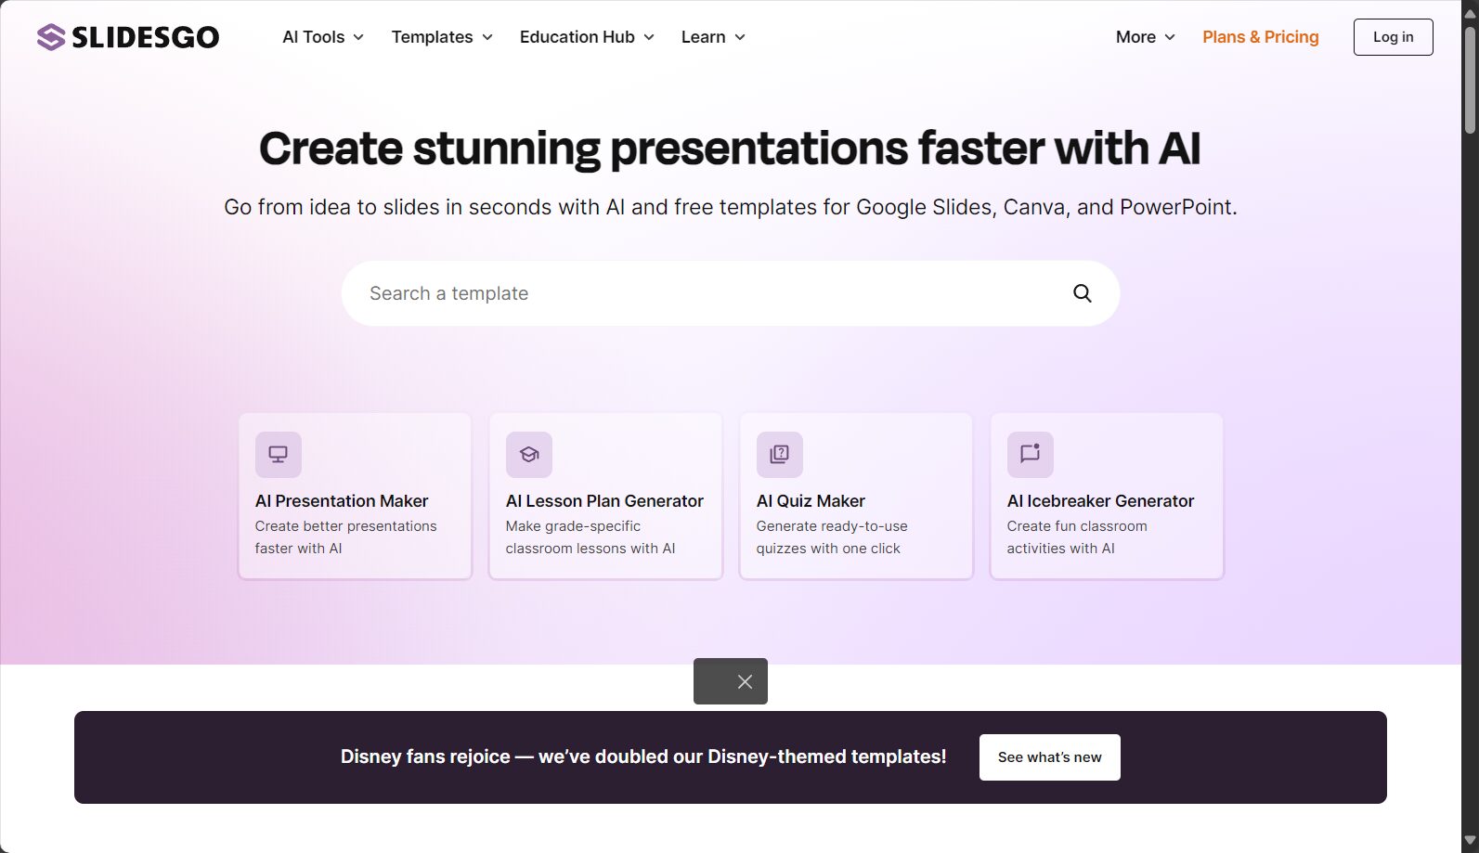Image resolution: width=1479 pixels, height=853 pixels.
Task: Click the search magnifier icon
Action: pyautogui.click(x=1082, y=293)
